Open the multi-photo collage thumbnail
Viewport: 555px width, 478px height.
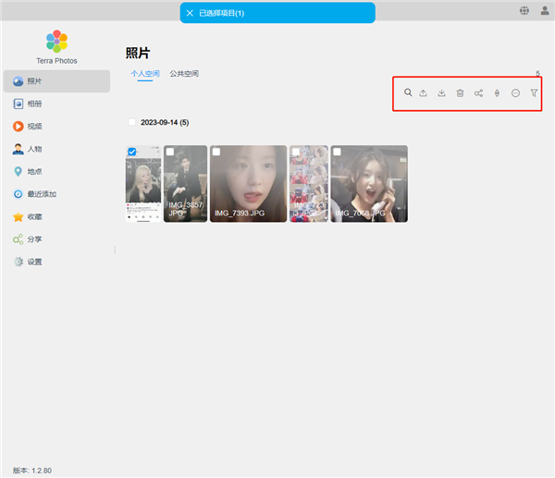click(309, 184)
